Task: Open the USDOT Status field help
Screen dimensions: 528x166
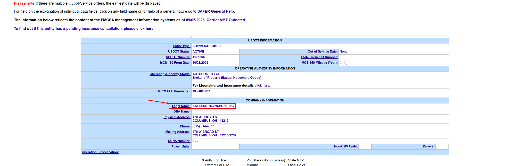Action: tap(179, 52)
